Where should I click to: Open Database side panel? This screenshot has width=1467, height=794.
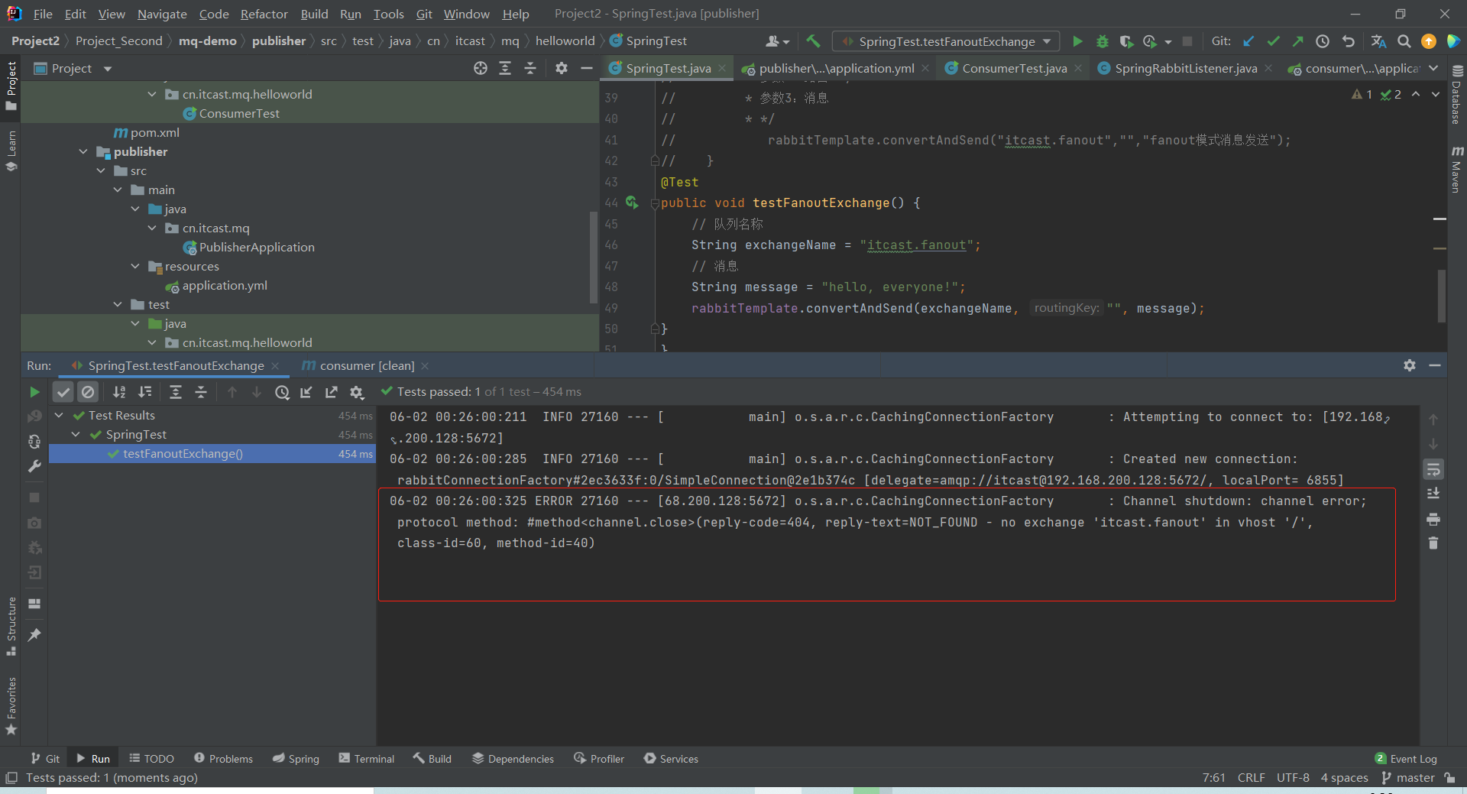click(x=1457, y=96)
